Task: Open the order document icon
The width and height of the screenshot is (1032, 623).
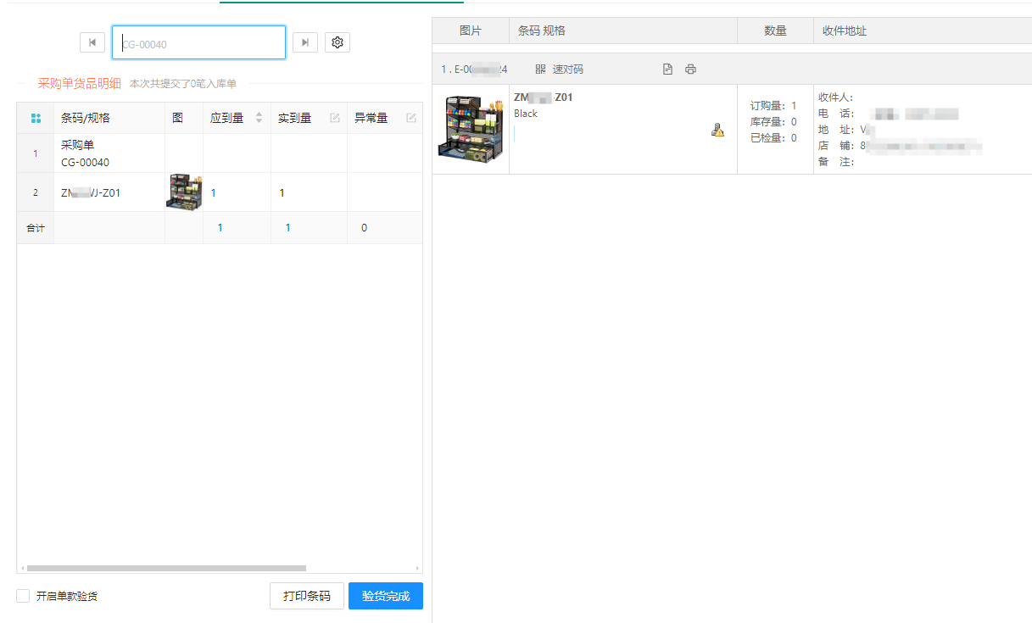Action: [667, 70]
